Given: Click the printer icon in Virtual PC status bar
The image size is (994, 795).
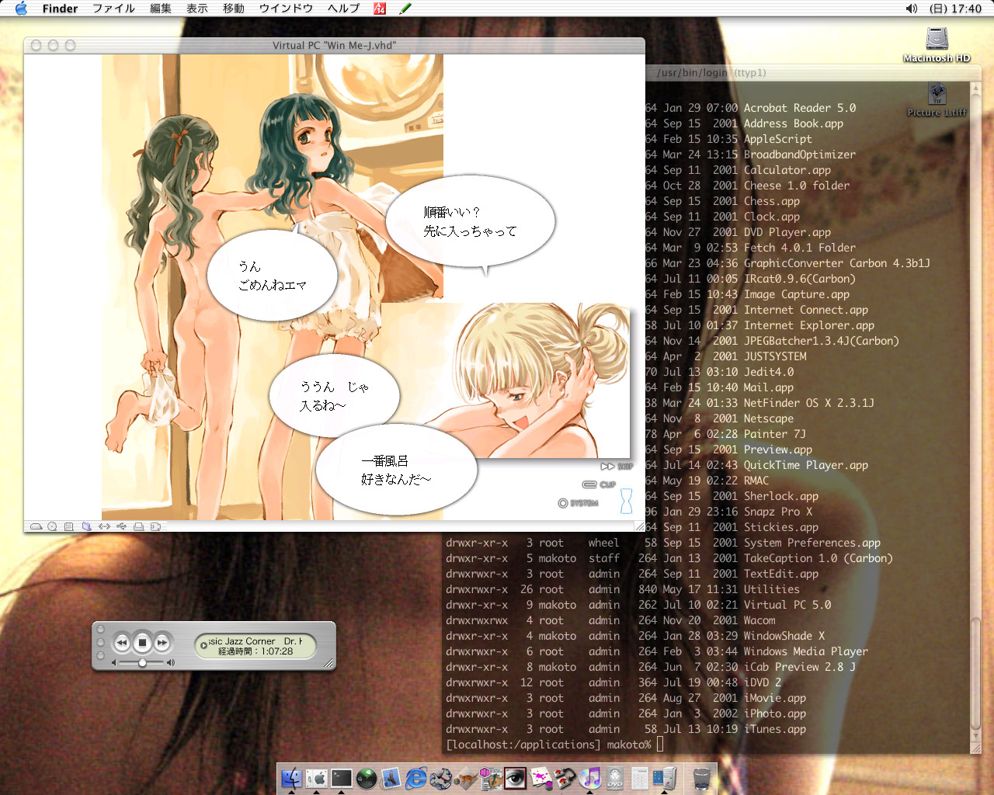Looking at the screenshot, I should (x=138, y=526).
